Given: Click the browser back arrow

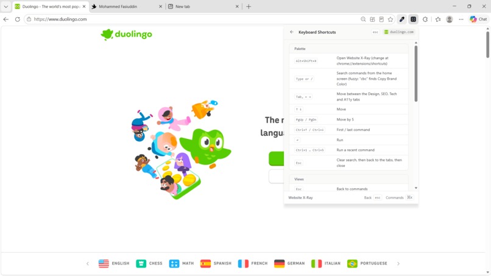Looking at the screenshot, I should pos(6,19).
